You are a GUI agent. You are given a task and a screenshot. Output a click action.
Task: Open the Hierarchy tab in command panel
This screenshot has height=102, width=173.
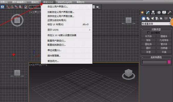tap(153, 13)
